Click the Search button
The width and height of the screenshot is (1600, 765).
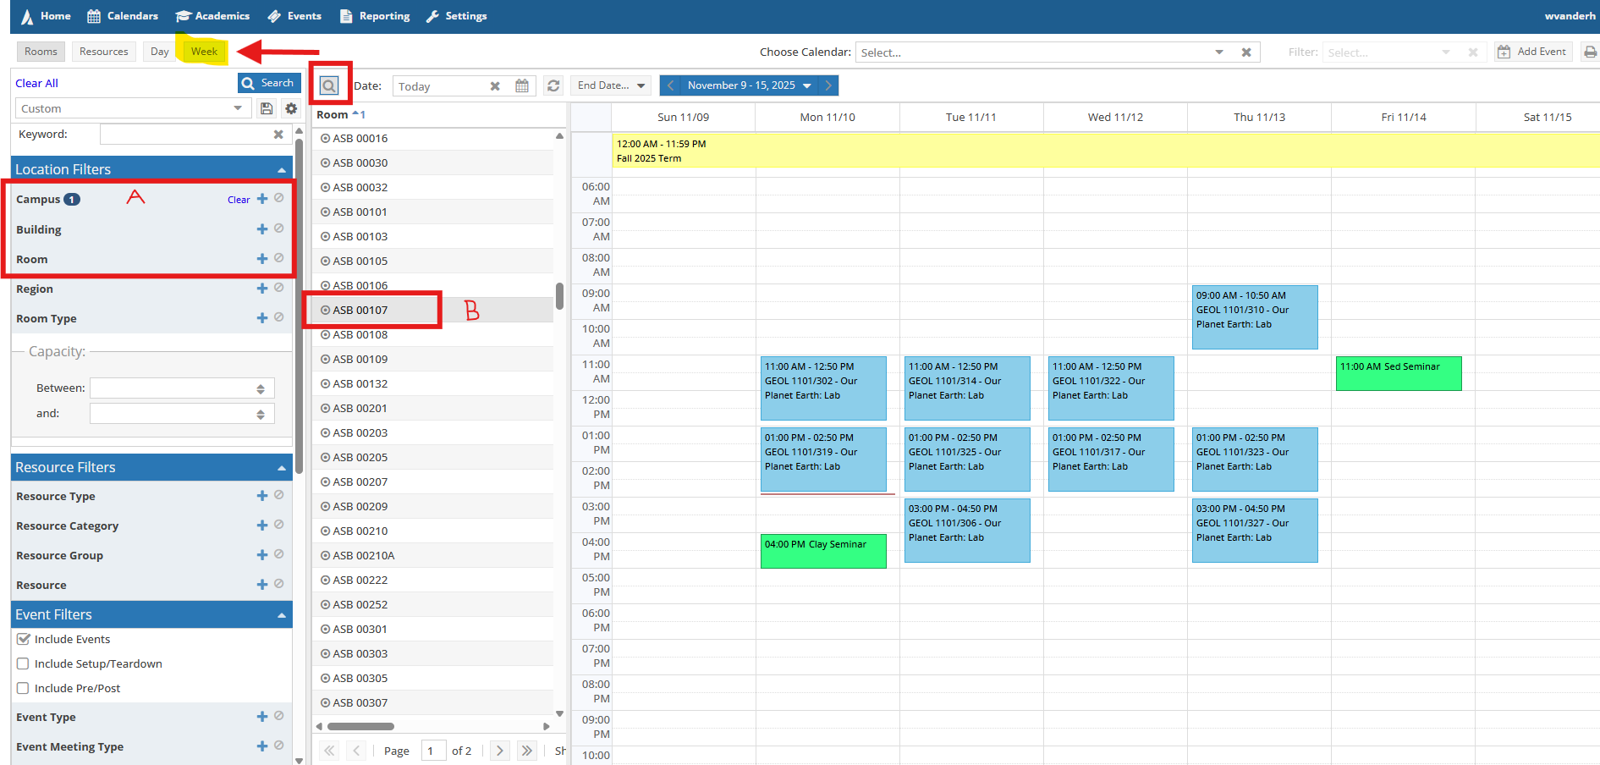coord(269,82)
